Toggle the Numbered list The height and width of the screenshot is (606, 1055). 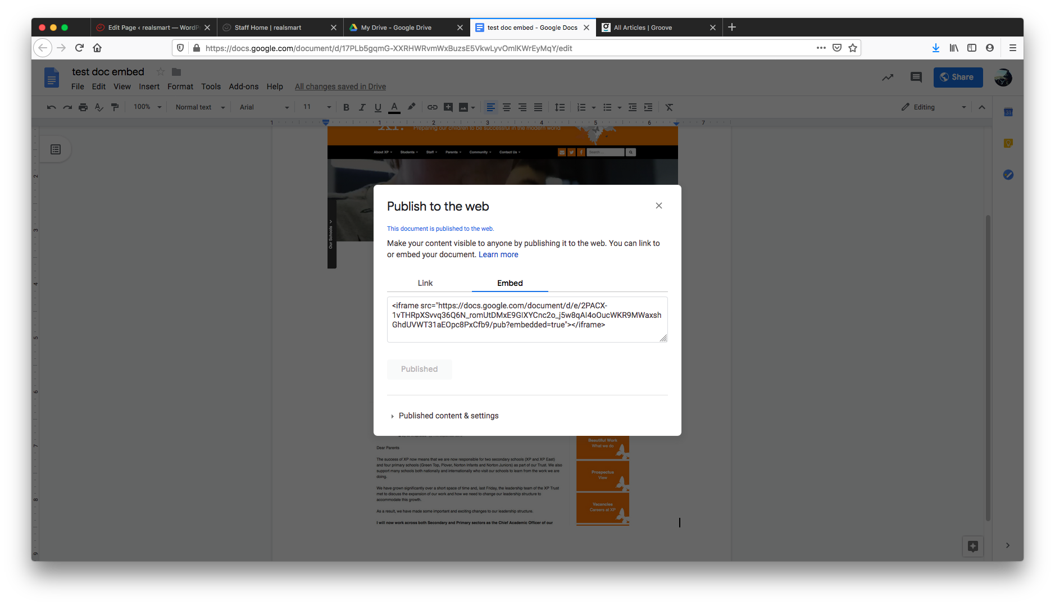[581, 107]
